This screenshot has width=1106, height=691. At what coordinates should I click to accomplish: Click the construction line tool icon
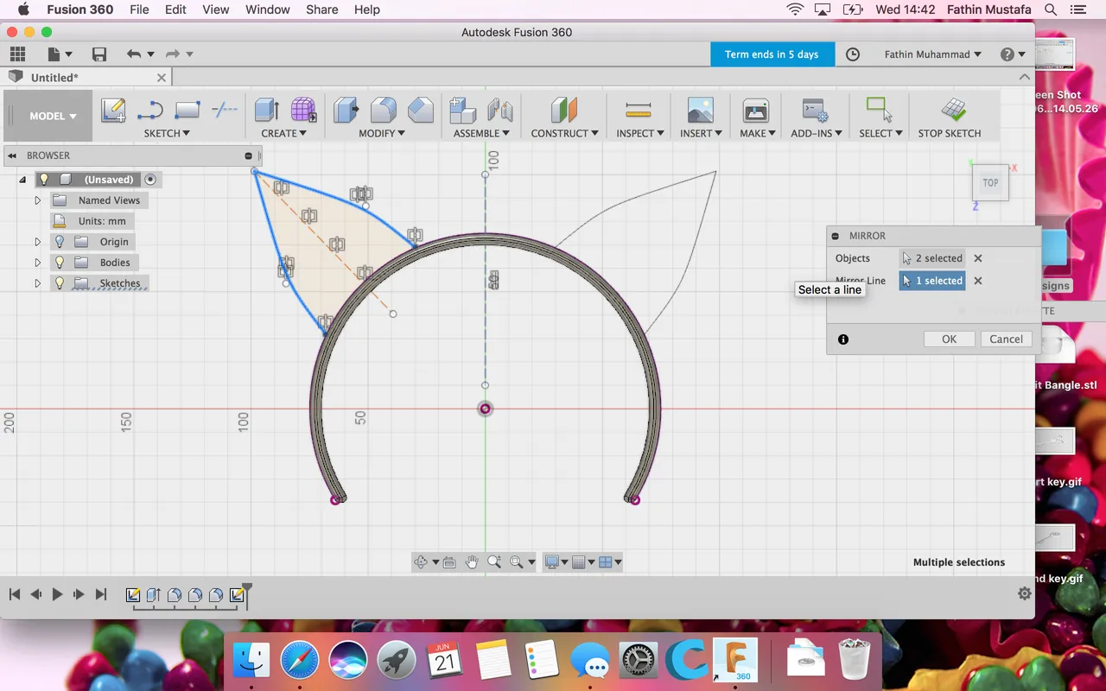(225, 110)
